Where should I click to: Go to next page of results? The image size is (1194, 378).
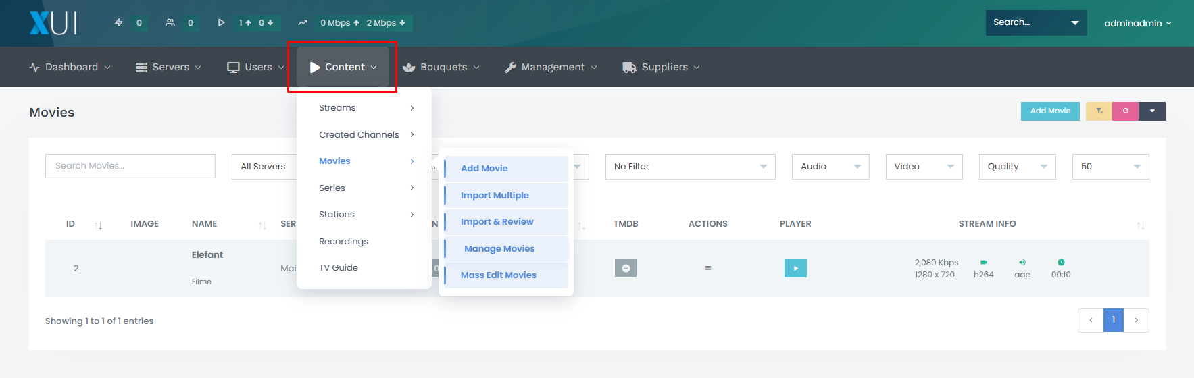(x=1137, y=320)
